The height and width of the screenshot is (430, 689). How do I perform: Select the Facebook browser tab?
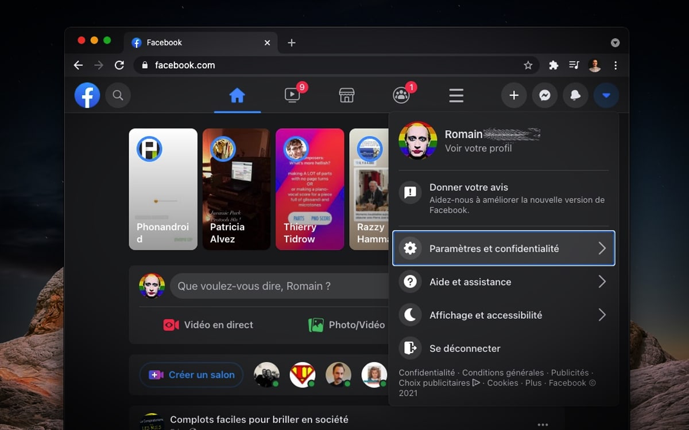201,43
